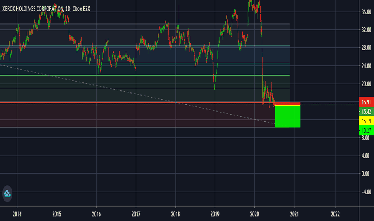Select the red 15.91 price label
This screenshot has width=374, height=221.
(x=366, y=102)
